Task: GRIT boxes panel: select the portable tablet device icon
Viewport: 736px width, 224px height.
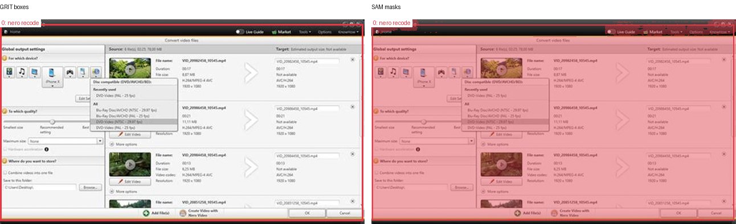Action: coord(83,72)
